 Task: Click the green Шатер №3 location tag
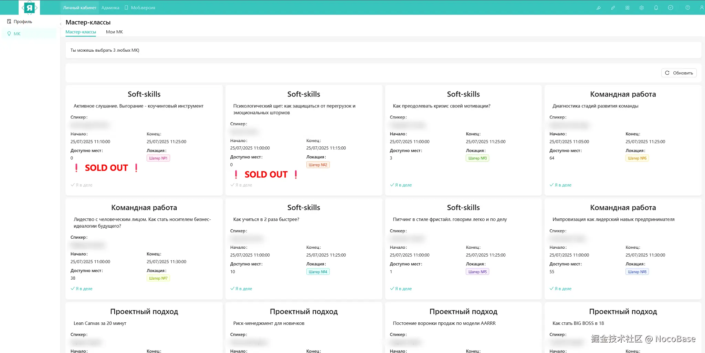tap(477, 158)
